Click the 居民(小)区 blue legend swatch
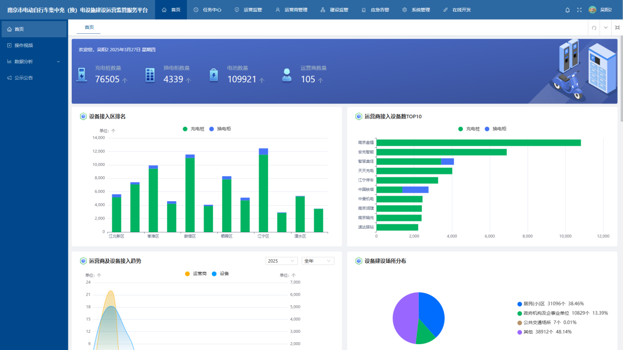The height and width of the screenshot is (350, 623). pos(520,304)
